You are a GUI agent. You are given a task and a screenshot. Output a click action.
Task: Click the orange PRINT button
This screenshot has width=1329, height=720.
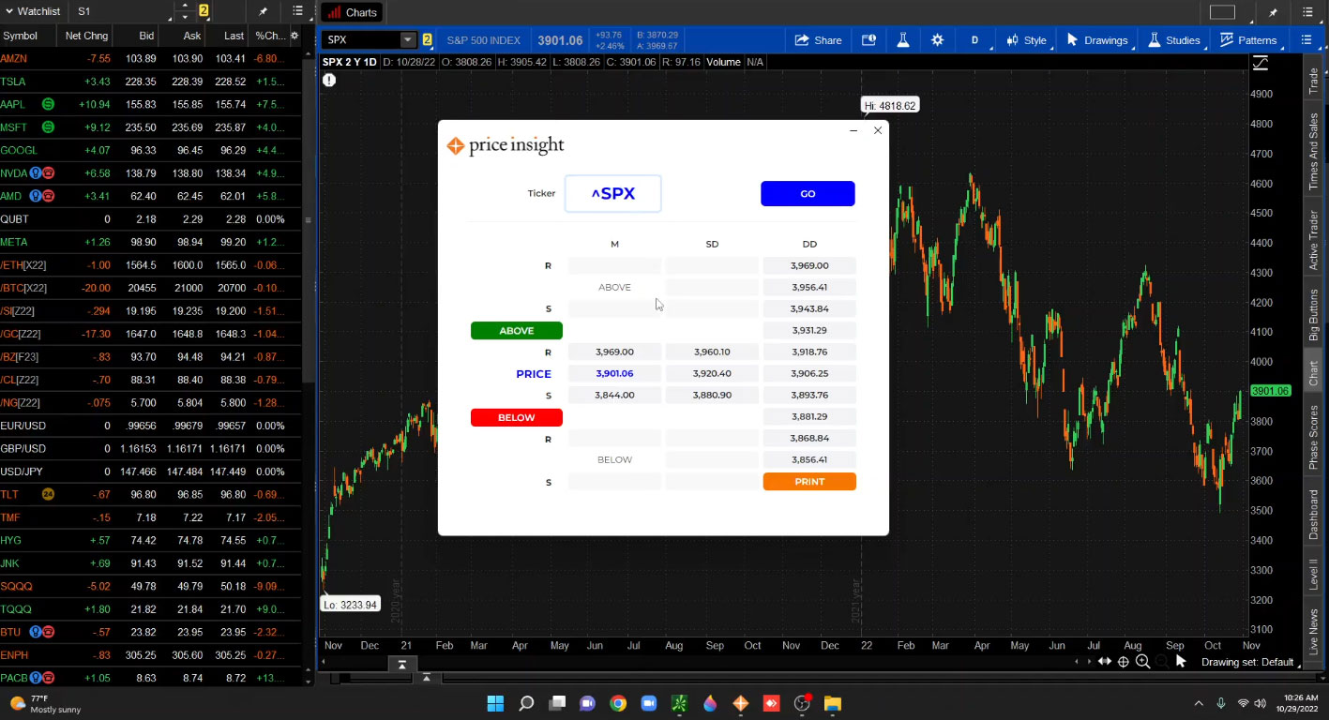coord(808,481)
